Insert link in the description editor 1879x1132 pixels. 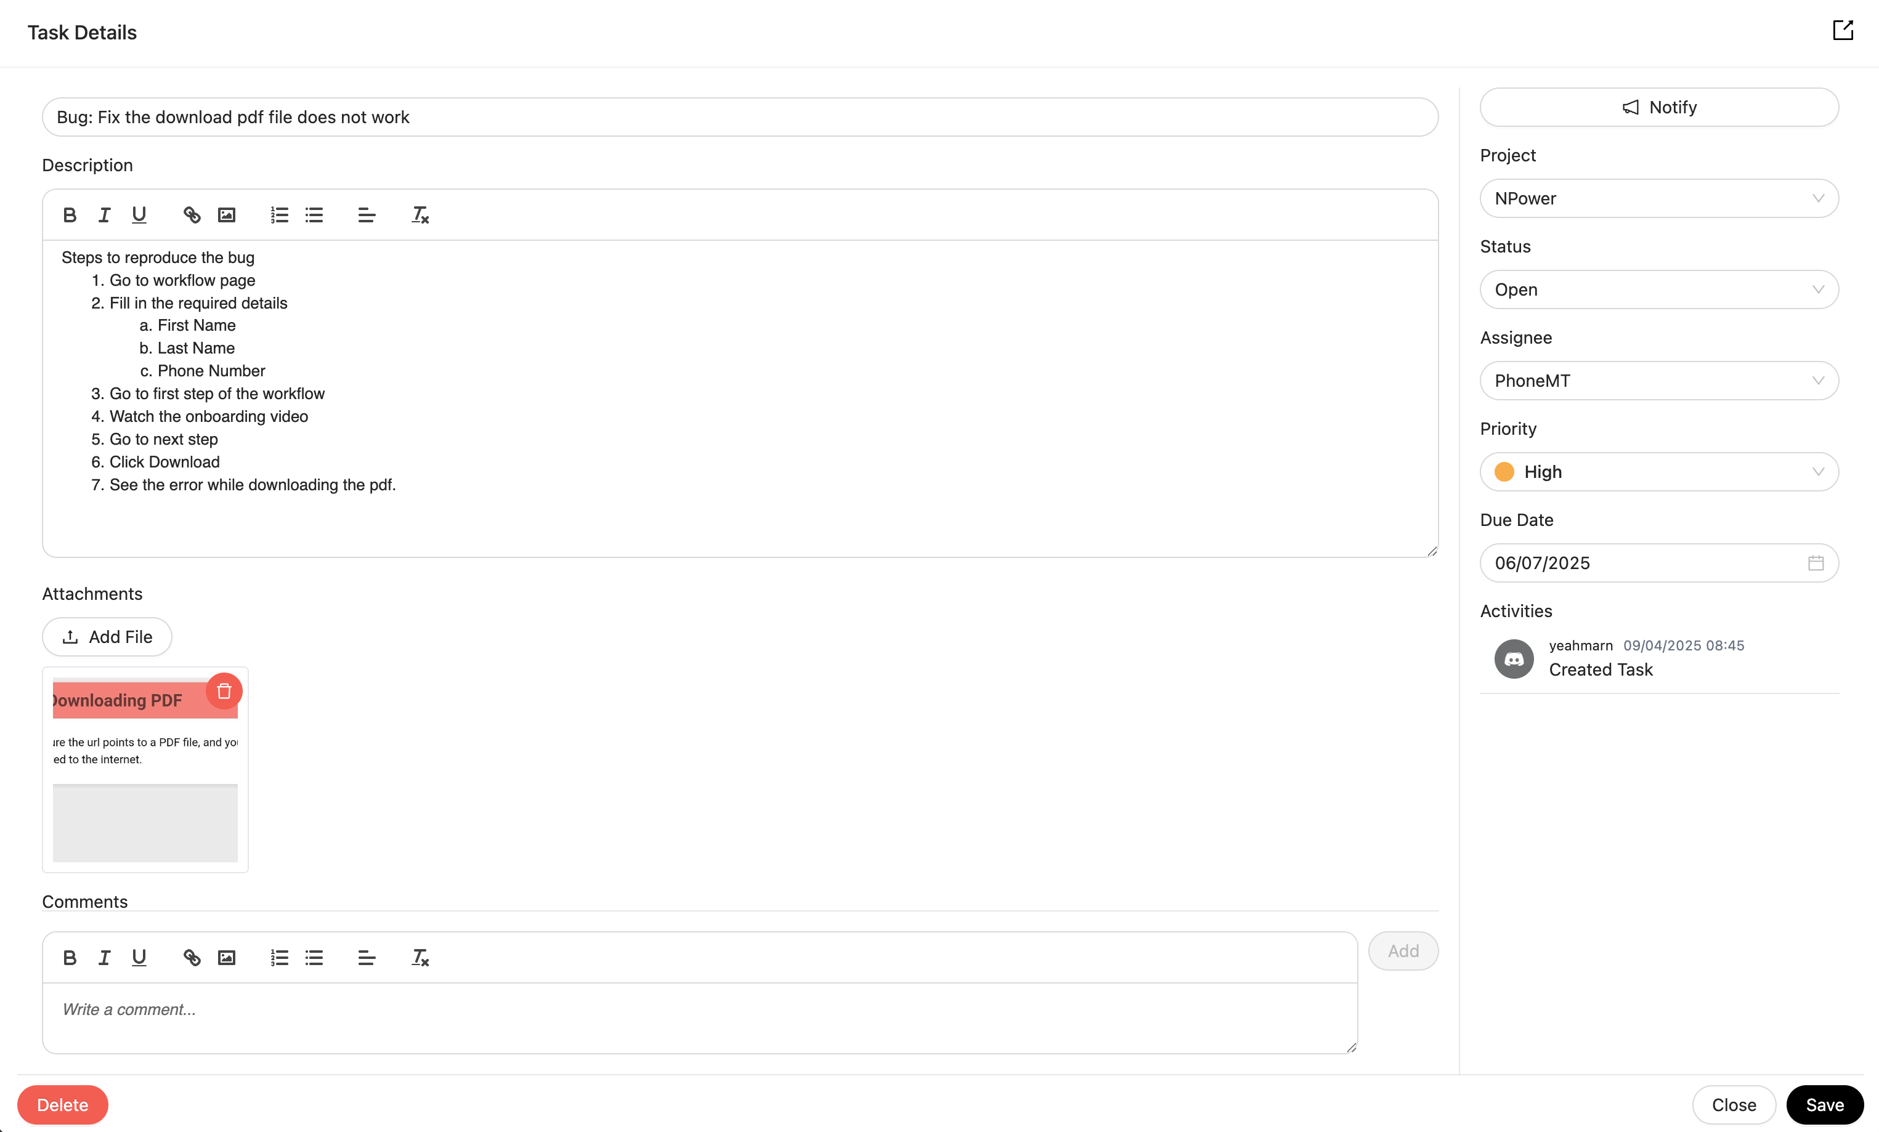192,215
